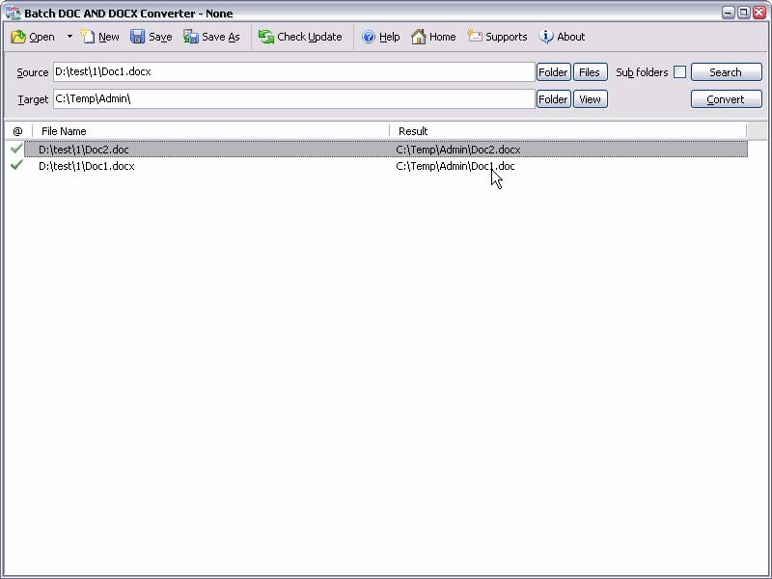Image resolution: width=772 pixels, height=579 pixels.
Task: Click green checkmark of Doc1.docx row
Action: point(16,165)
